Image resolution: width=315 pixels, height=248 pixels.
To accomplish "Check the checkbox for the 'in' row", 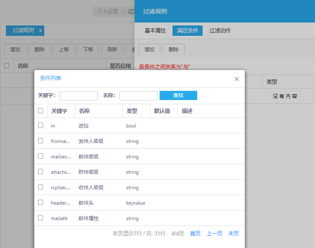I will (x=41, y=125).
